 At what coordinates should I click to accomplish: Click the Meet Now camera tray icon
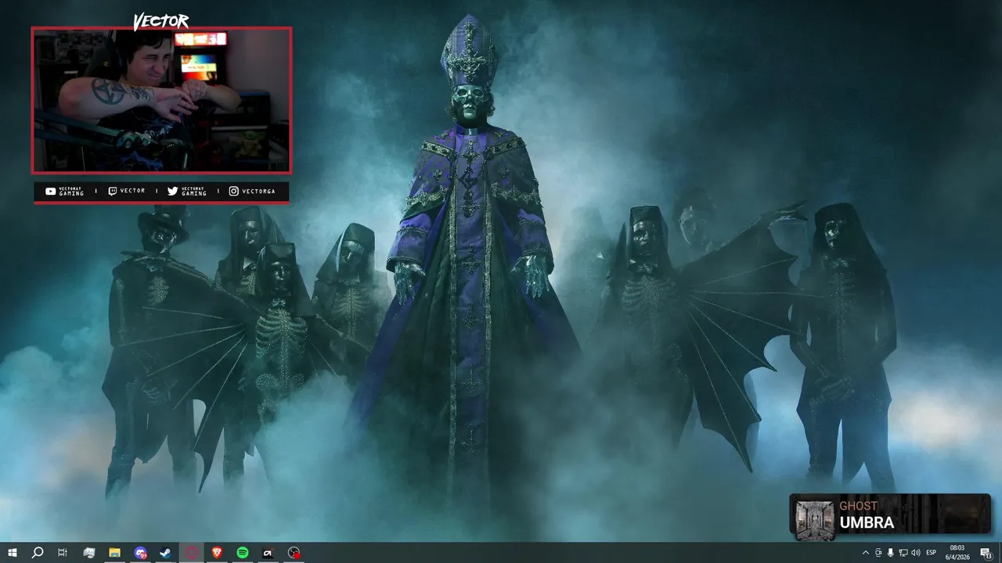click(x=878, y=553)
